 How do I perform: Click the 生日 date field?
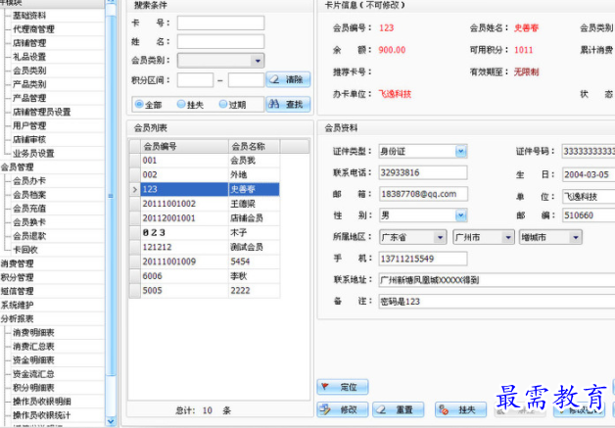click(x=589, y=174)
